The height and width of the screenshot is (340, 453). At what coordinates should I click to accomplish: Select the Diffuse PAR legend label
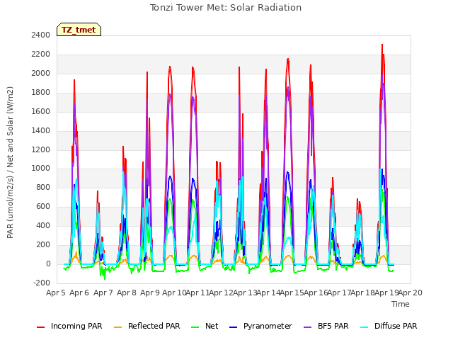396,326
